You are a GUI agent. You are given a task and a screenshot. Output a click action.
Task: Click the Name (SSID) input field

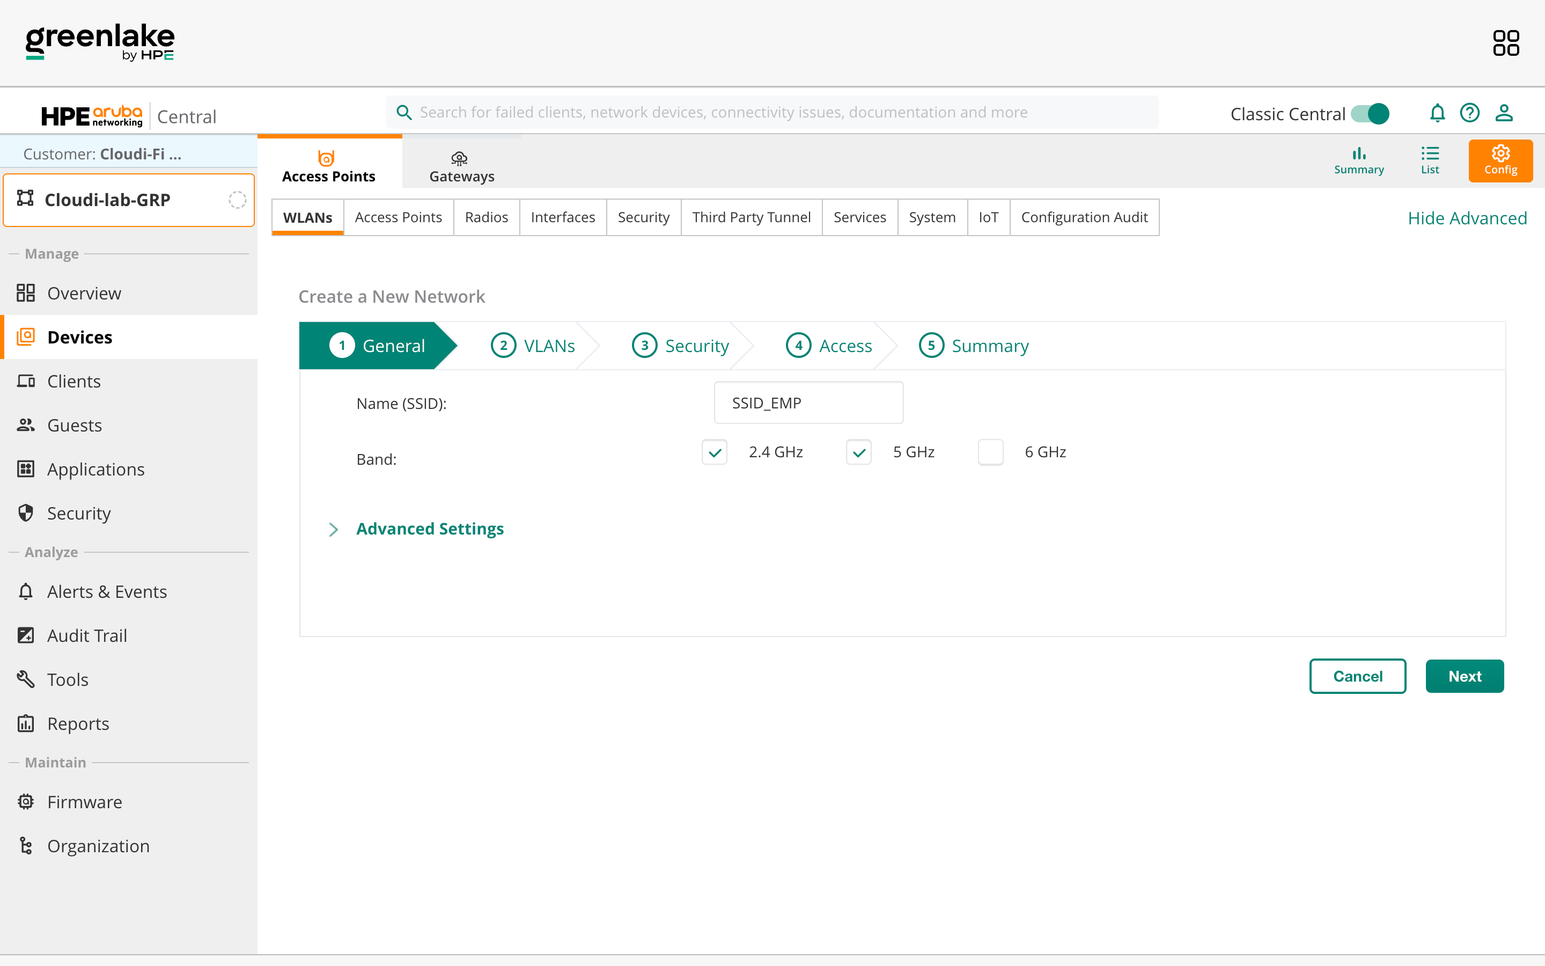[x=808, y=403]
